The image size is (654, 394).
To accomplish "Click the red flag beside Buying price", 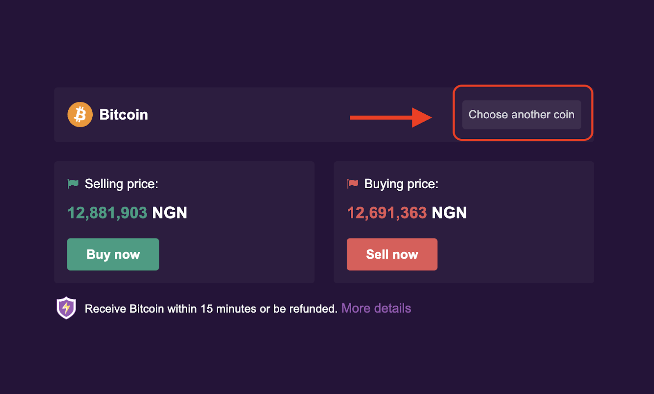I will click(352, 183).
